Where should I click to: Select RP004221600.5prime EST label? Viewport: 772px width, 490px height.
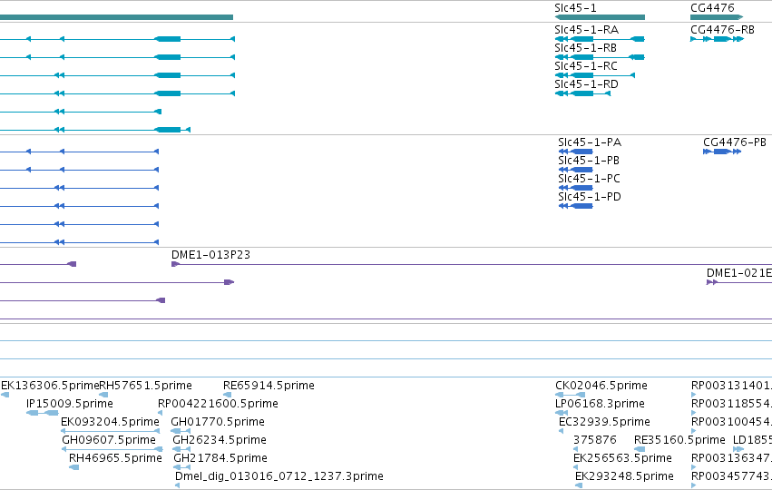(x=218, y=404)
